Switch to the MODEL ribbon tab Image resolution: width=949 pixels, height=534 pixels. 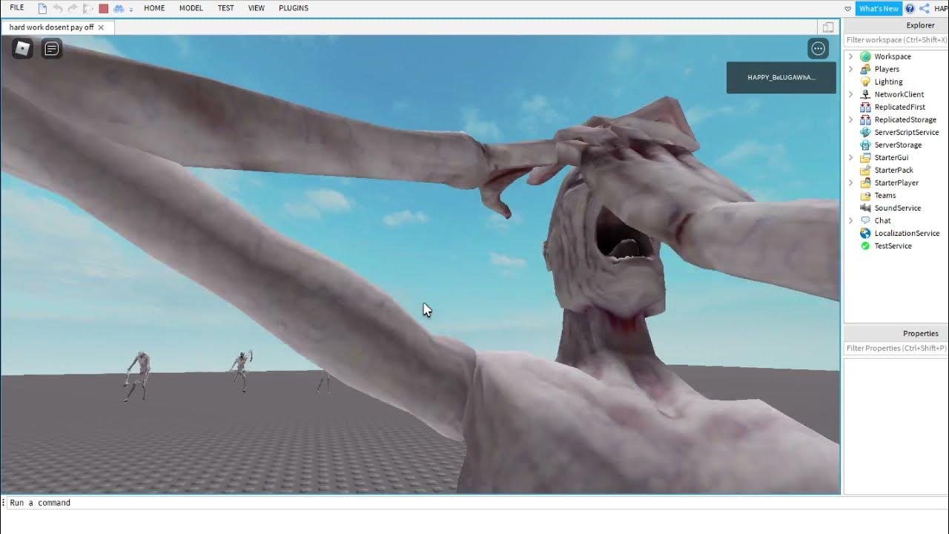pyautogui.click(x=191, y=8)
